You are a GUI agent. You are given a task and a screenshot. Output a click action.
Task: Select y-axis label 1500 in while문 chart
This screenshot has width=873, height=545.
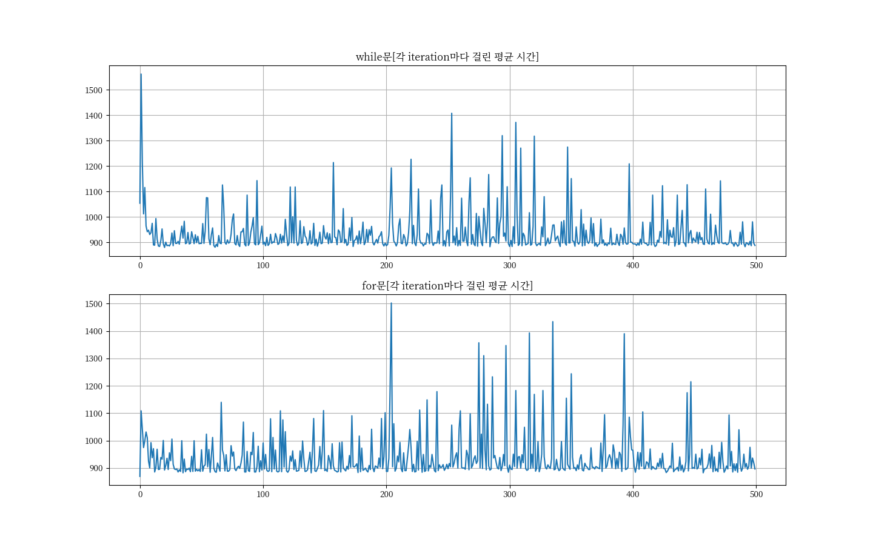tap(94, 90)
